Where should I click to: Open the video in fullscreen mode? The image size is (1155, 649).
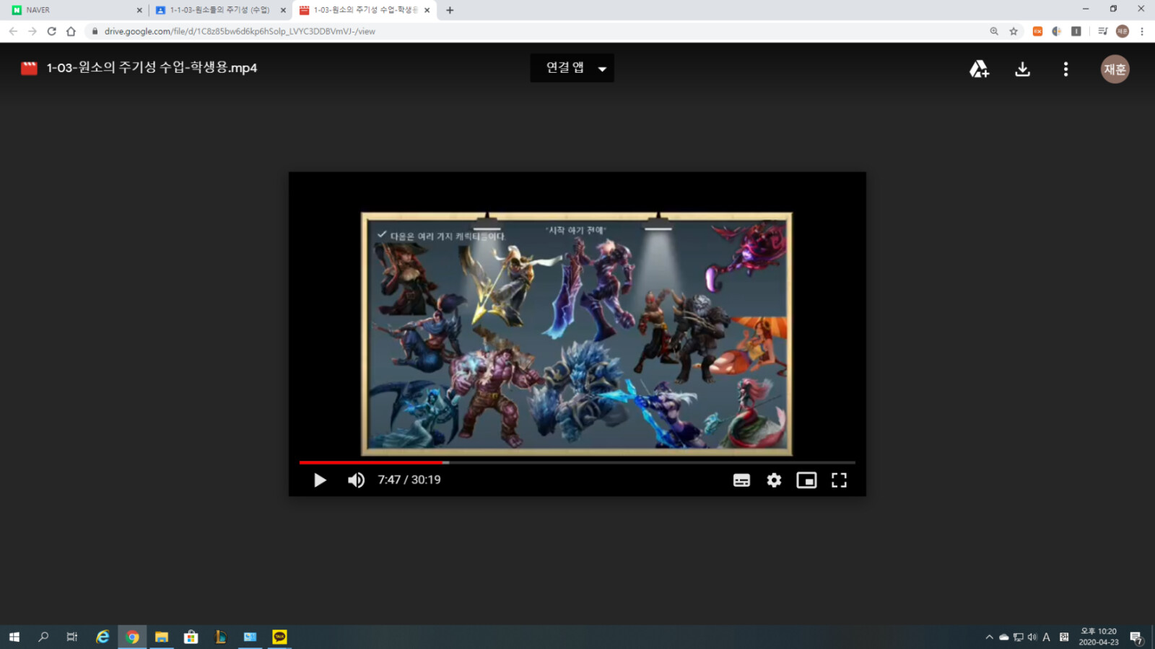coord(839,480)
